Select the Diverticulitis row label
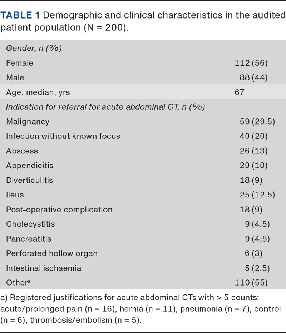 [29, 180]
